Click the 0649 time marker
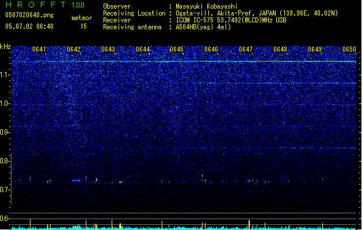Screen dimensions: 362x230 tap(315, 49)
